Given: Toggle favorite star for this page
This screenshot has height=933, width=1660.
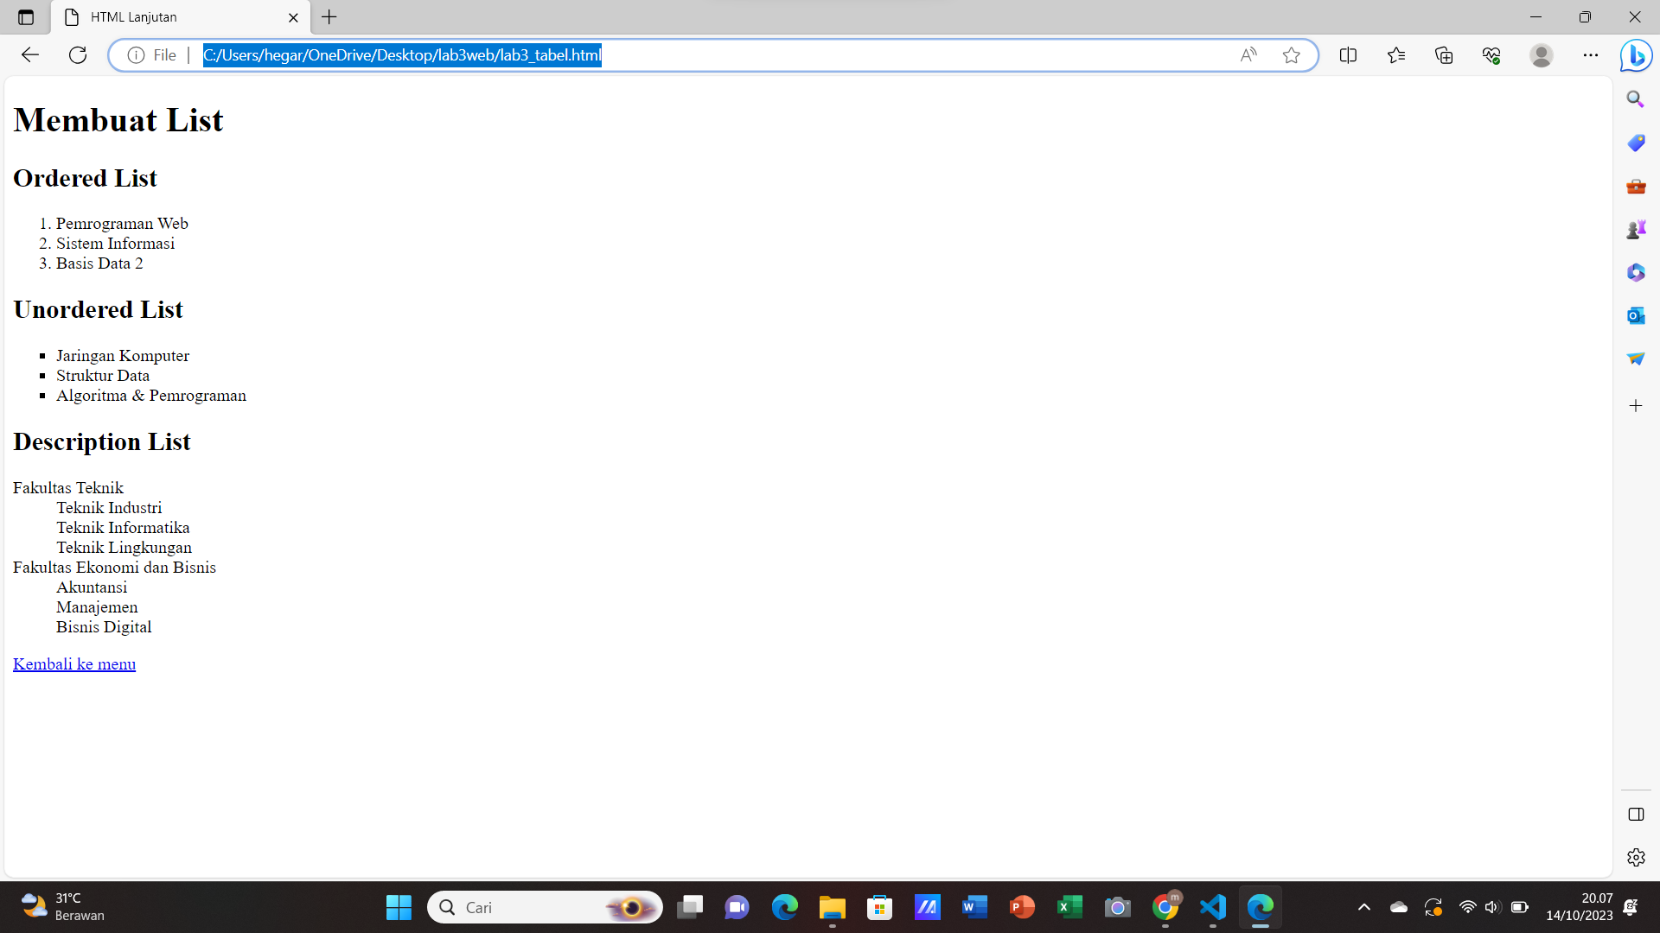Looking at the screenshot, I should 1292,54.
